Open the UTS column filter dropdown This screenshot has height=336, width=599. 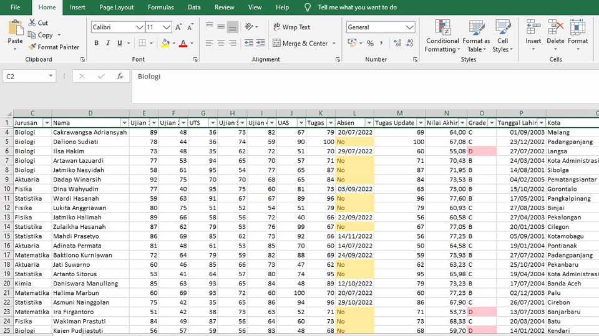click(x=213, y=123)
